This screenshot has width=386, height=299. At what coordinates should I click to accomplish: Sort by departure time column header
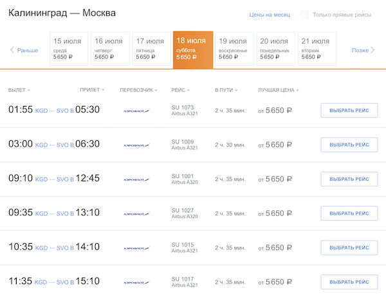[19, 90]
